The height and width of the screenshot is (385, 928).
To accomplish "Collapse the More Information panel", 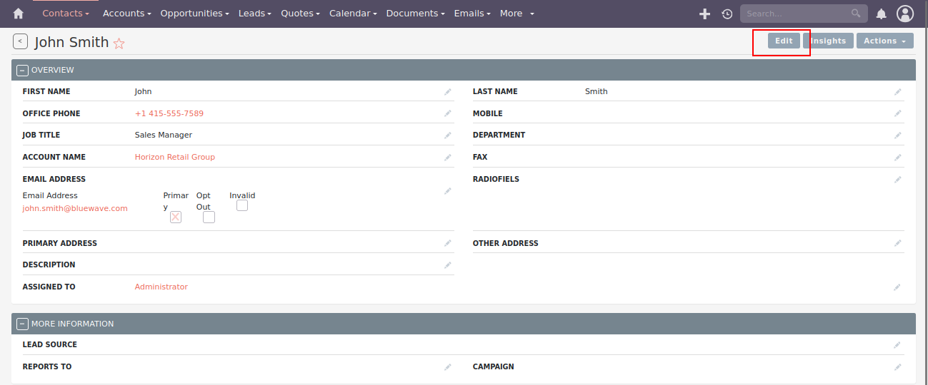I will click(22, 324).
